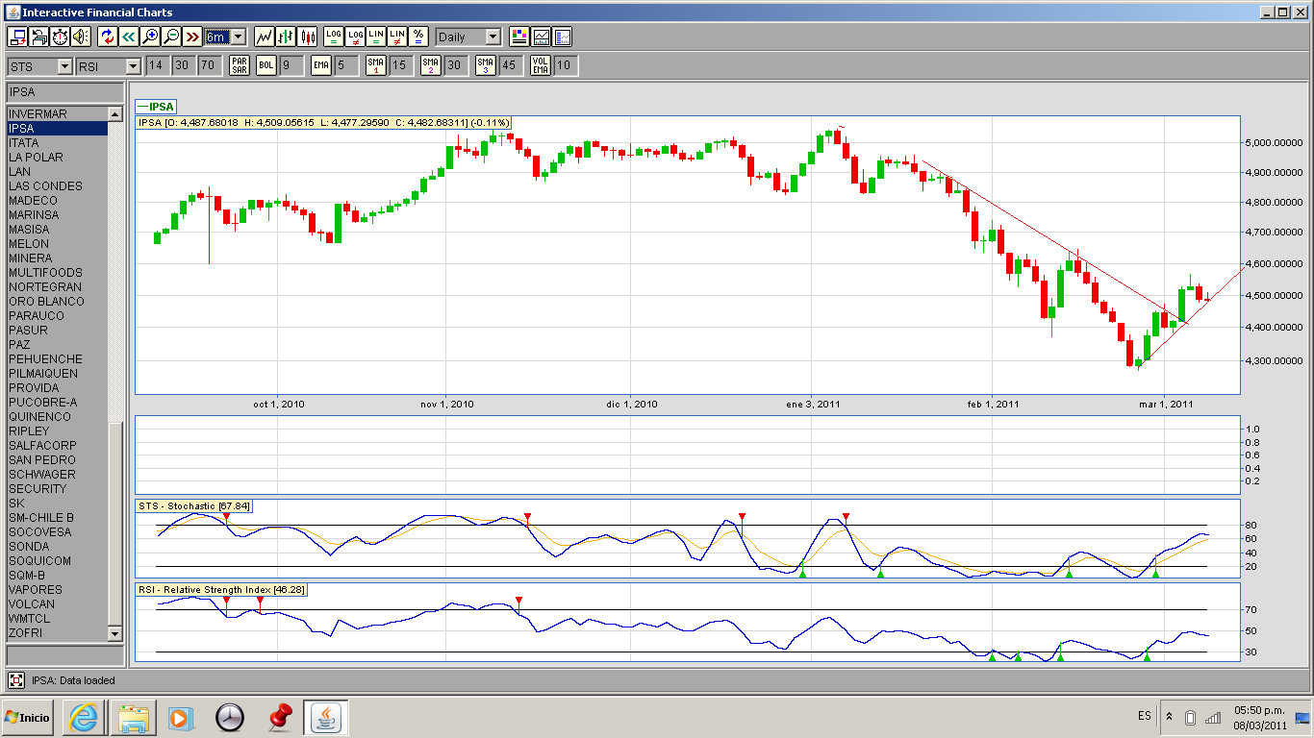Select RIPLEY from the symbol list

click(29, 431)
